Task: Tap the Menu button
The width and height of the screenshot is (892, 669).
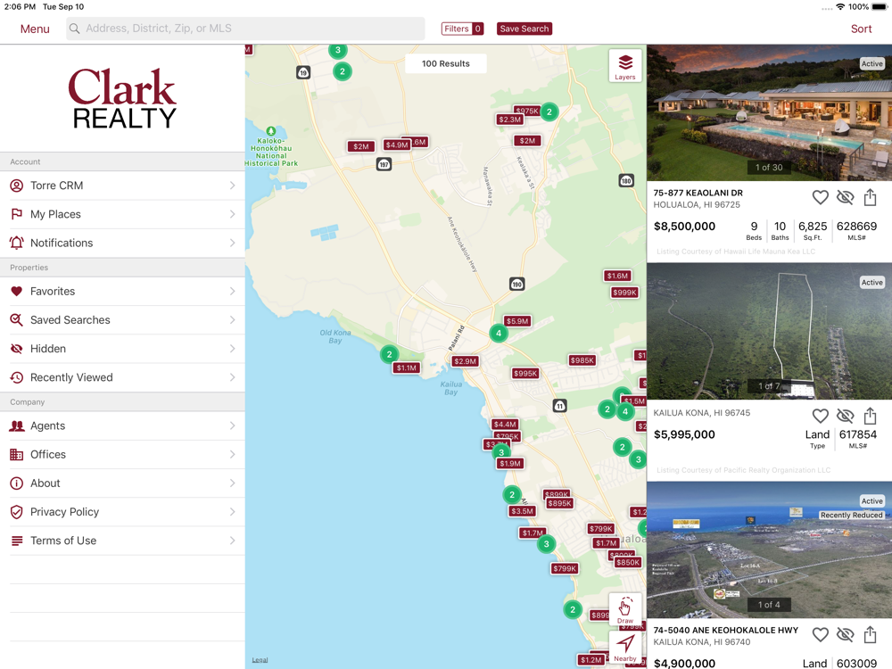Action: tap(35, 29)
